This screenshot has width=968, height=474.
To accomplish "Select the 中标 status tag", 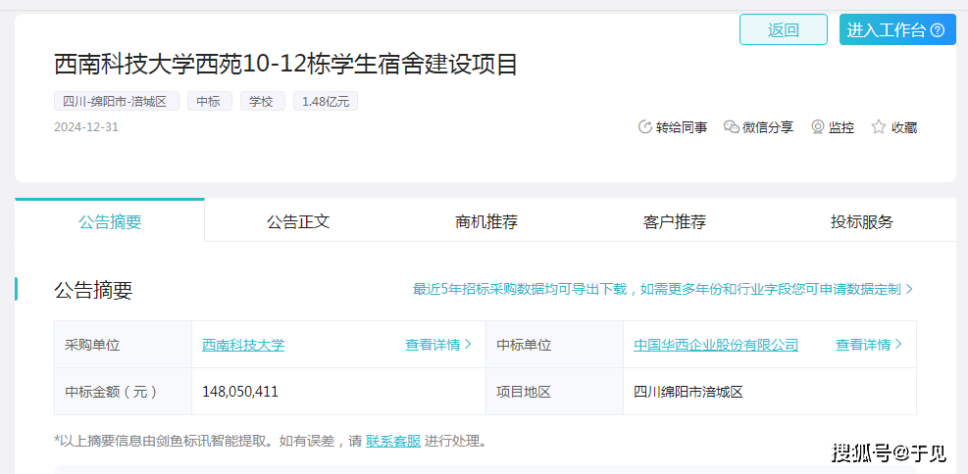I will (209, 101).
